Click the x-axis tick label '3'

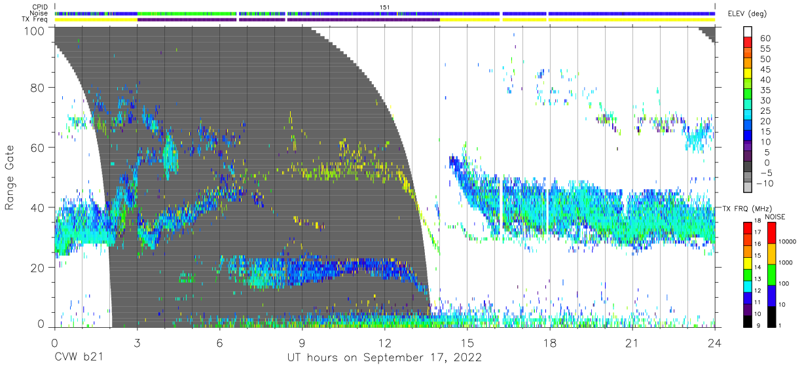137,343
